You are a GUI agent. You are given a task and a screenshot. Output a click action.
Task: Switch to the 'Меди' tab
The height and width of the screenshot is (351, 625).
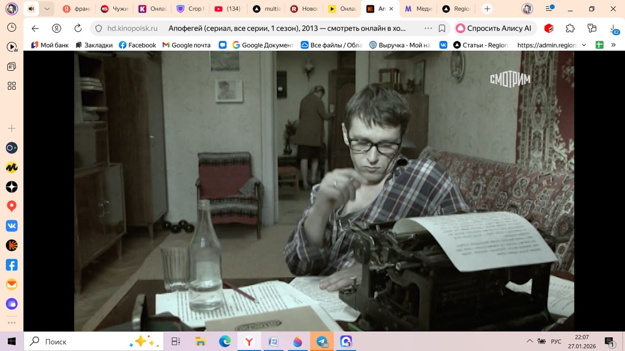418,9
